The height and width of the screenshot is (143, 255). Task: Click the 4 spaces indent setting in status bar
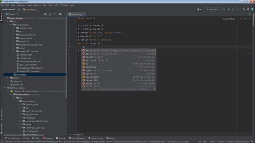click(220, 141)
